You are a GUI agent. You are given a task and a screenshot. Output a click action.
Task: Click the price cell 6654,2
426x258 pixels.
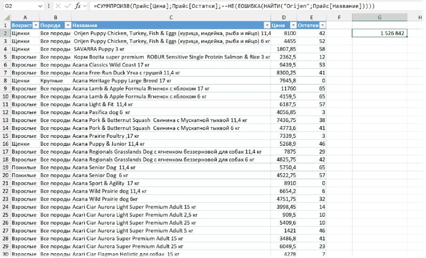284,191
